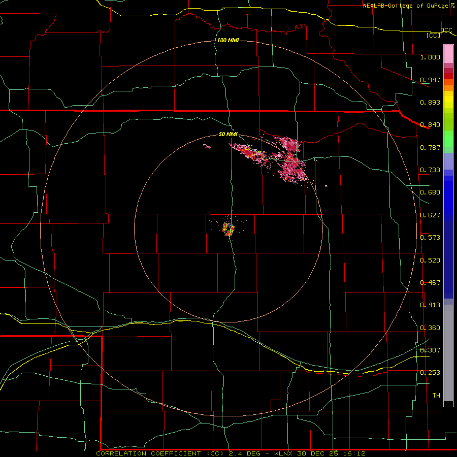Pick the gray swatch near the TH label
Image resolution: width=457 pixels, height=457 pixels.
448,353
